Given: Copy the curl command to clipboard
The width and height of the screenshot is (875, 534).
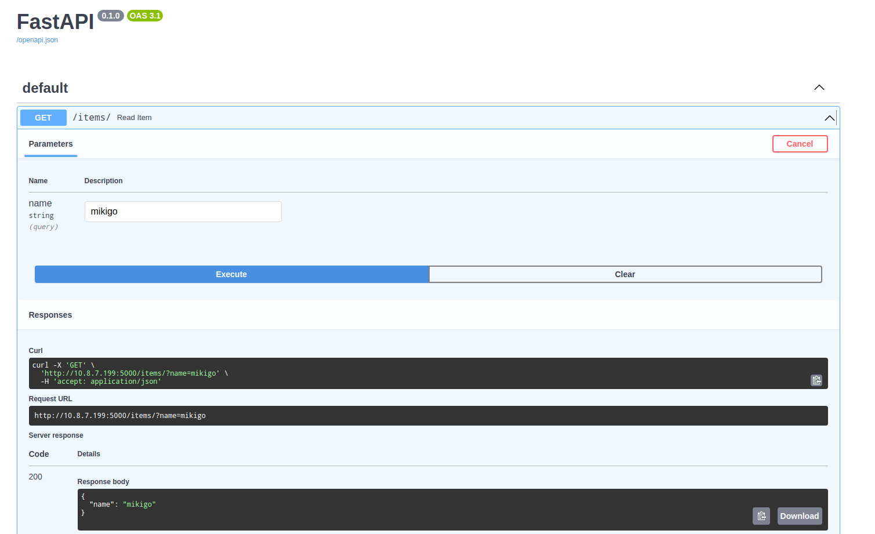Looking at the screenshot, I should point(816,380).
